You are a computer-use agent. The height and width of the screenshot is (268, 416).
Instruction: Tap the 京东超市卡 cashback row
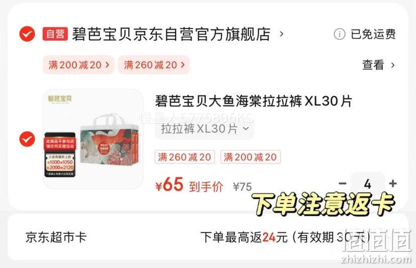point(208,237)
